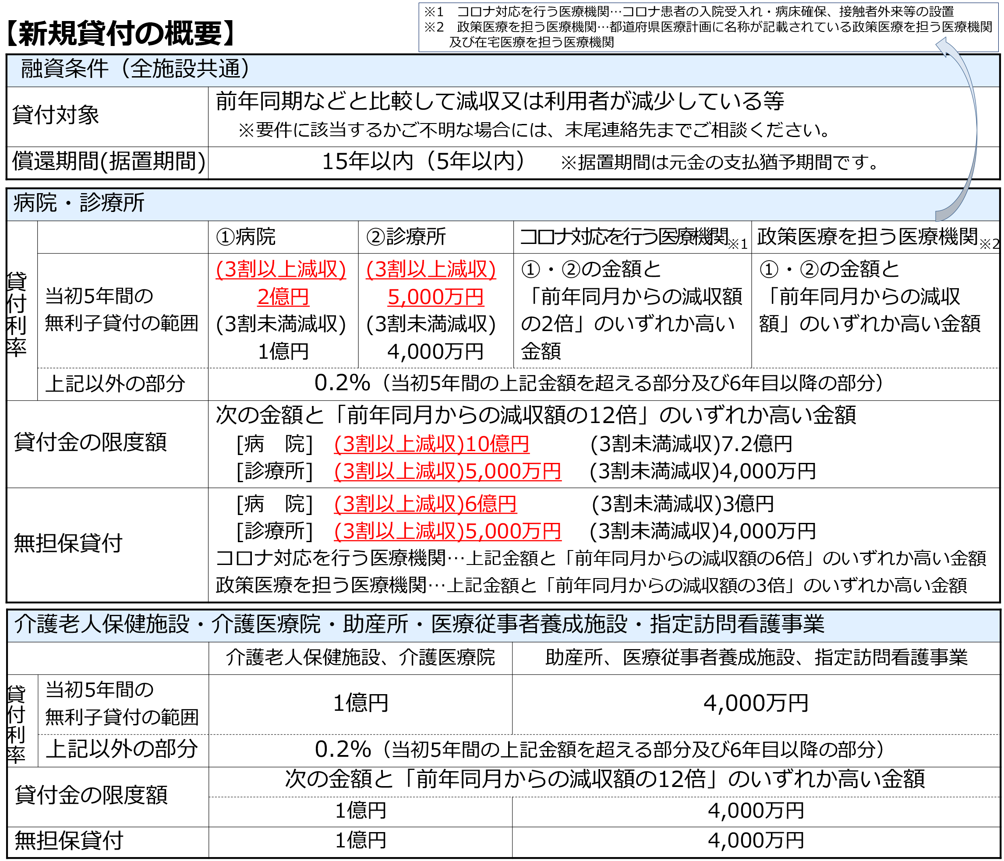Click the line mentioning 減収額の6倍

coord(601,559)
